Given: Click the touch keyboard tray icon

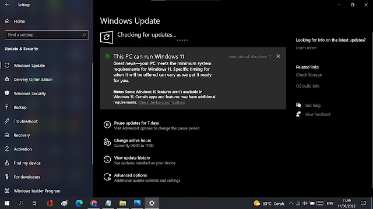Looking at the screenshot, I should [320, 203].
